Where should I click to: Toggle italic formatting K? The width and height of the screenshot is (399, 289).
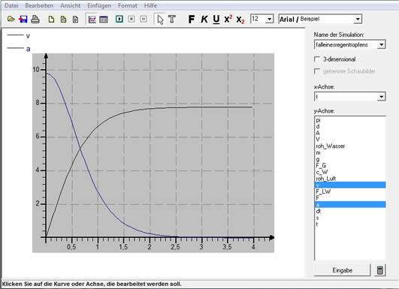pos(204,20)
